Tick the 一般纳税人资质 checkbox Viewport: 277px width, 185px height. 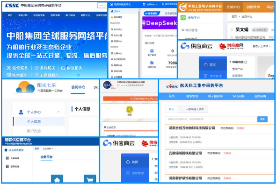(183, 109)
